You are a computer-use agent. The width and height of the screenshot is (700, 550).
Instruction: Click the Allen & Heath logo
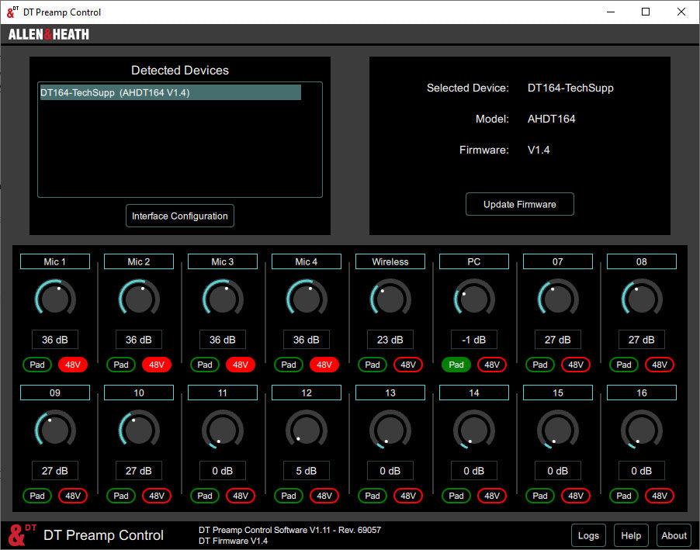pyautogui.click(x=49, y=34)
